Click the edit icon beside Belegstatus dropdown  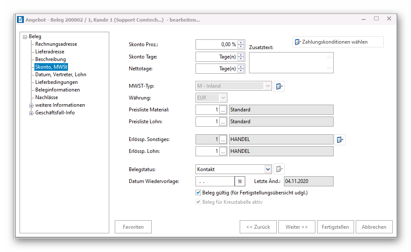tap(279, 169)
